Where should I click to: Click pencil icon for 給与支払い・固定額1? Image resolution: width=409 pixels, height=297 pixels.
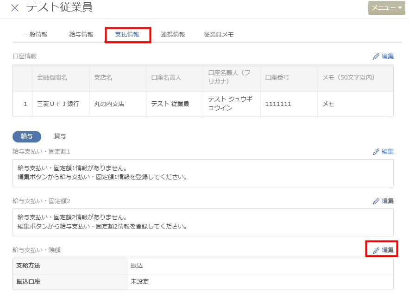point(377,152)
